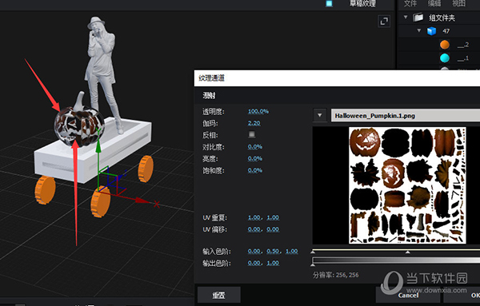The width and height of the screenshot is (480, 306).
Task: Click the pumpkin texture preview thumbnail
Action: [407, 185]
